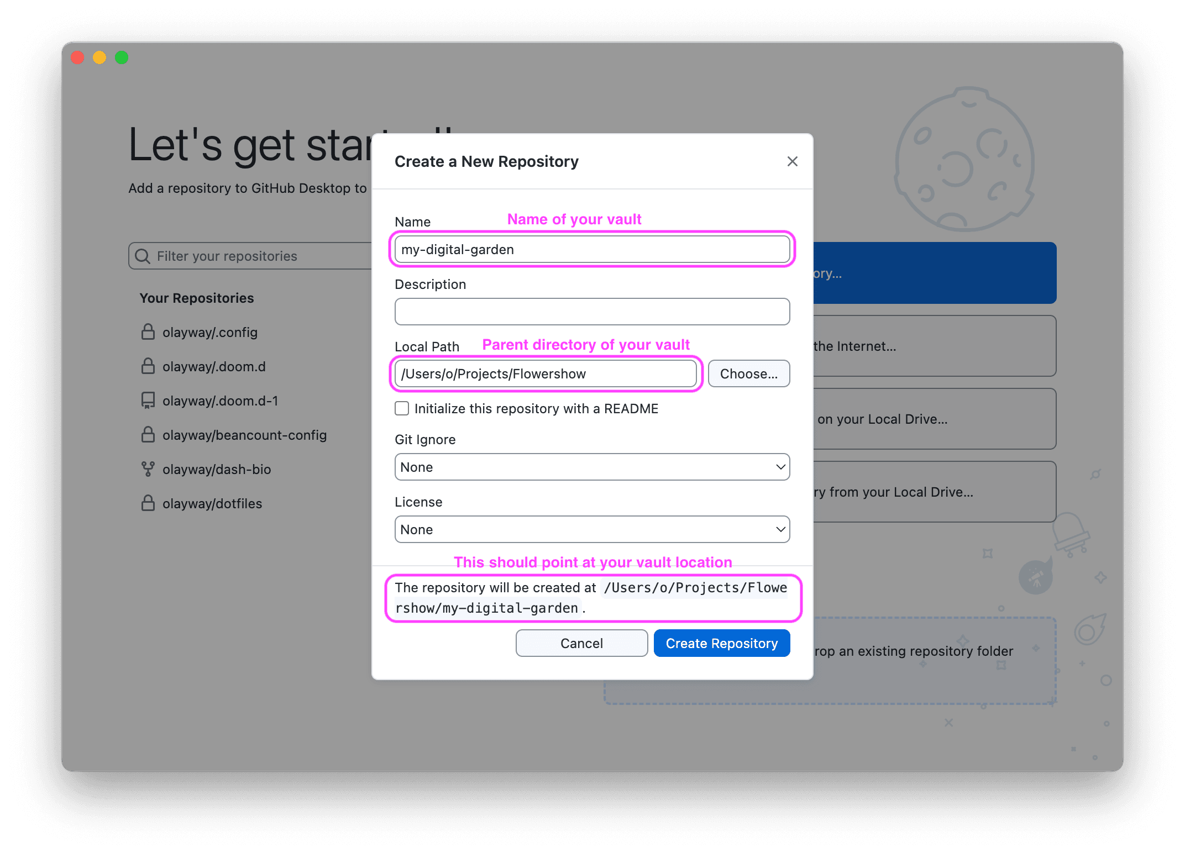Click lock icon beside olayway/dotfiles
The image size is (1185, 853).
click(148, 503)
